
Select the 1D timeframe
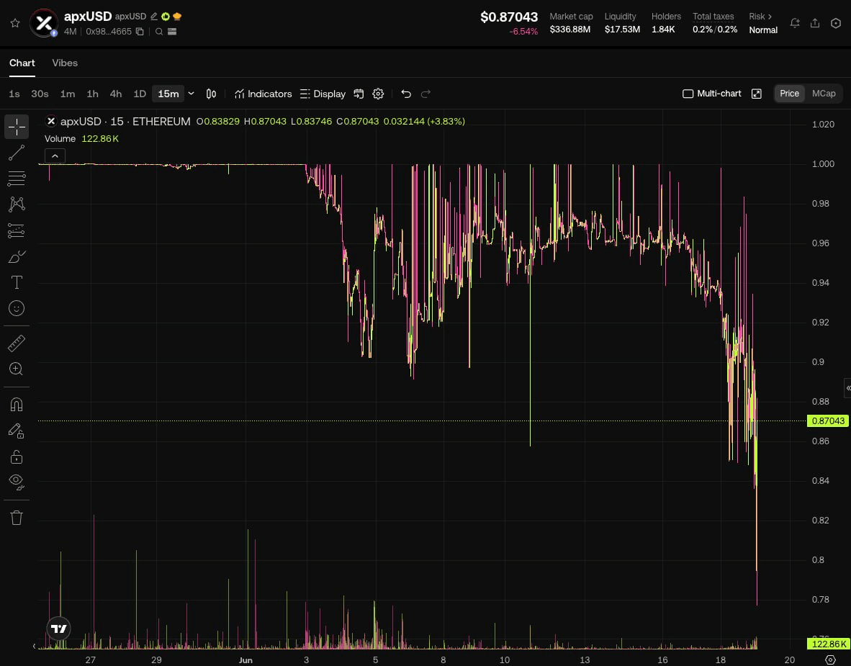click(x=140, y=94)
